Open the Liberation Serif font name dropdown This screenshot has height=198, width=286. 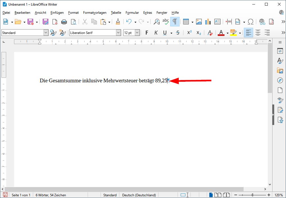tap(118, 33)
